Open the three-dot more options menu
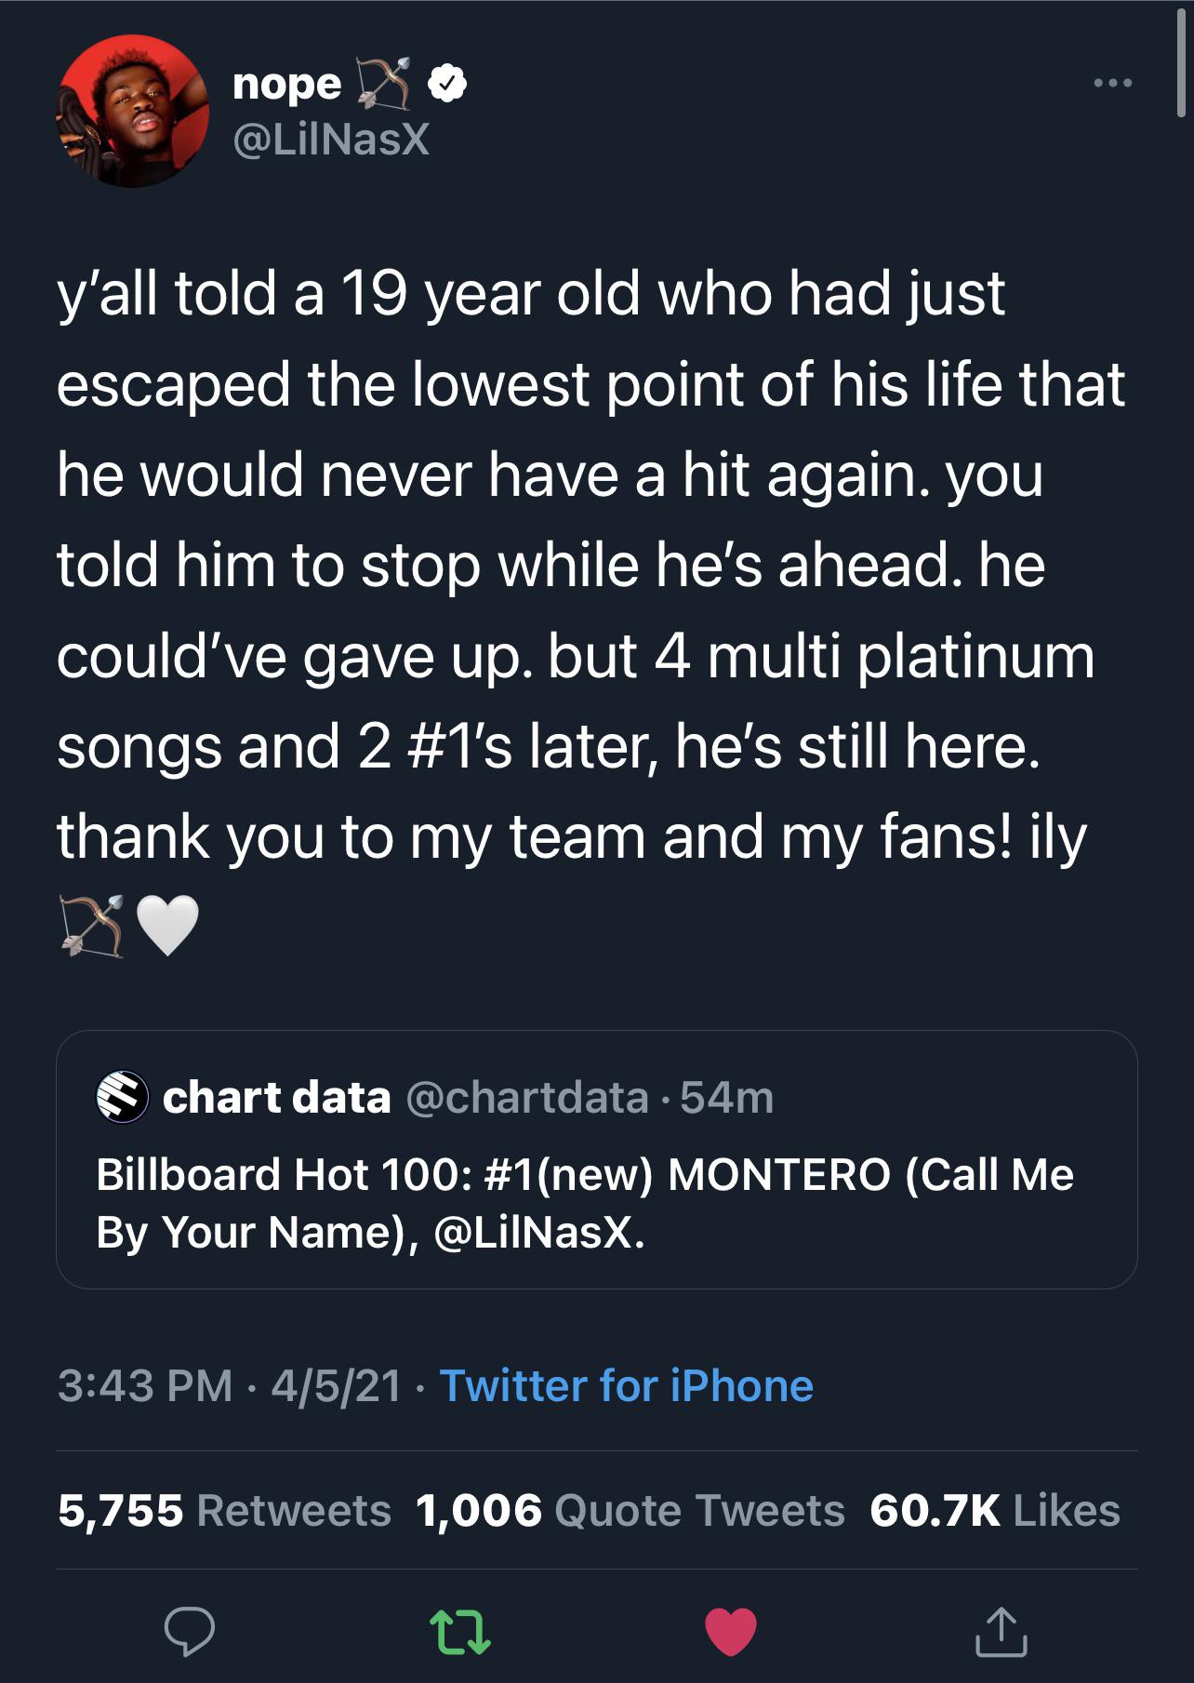The height and width of the screenshot is (1683, 1194). click(x=1112, y=84)
